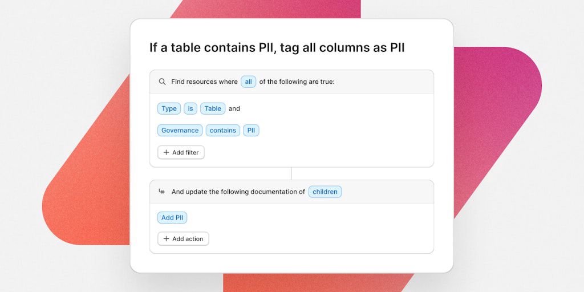Click the magnifier search icon

point(162,82)
